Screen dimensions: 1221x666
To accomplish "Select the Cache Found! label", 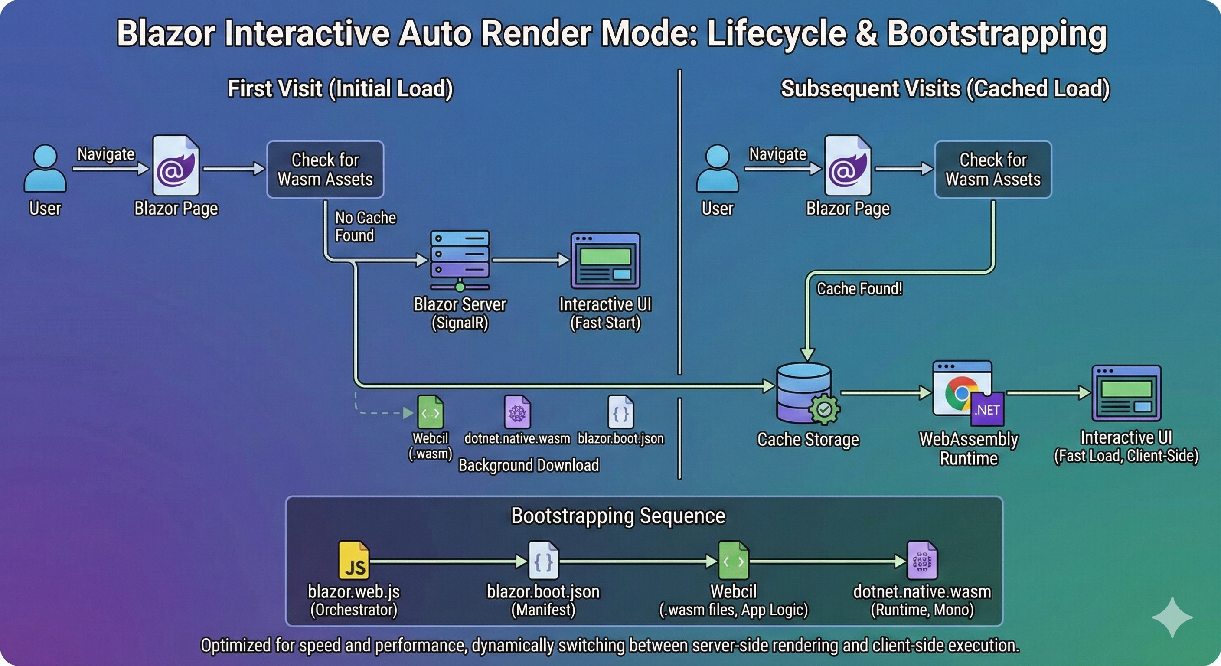I will click(859, 289).
